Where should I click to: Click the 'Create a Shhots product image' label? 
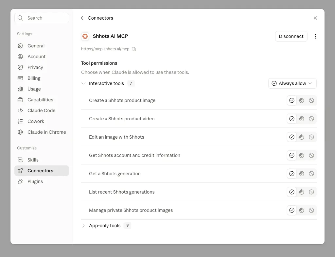pyautogui.click(x=122, y=100)
